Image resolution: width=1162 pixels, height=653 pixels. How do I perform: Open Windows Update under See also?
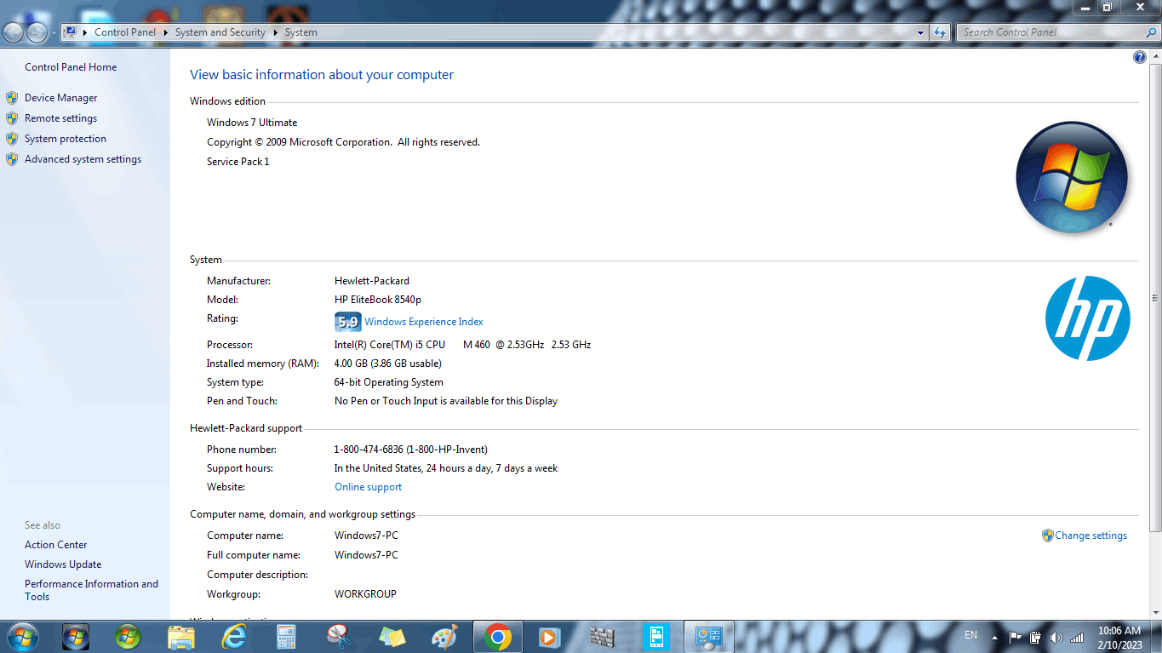coord(63,564)
